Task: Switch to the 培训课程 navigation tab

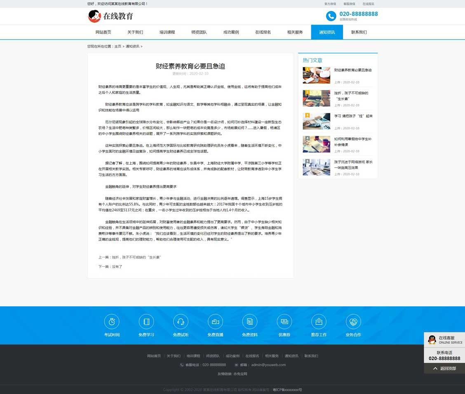Action: [x=167, y=32]
